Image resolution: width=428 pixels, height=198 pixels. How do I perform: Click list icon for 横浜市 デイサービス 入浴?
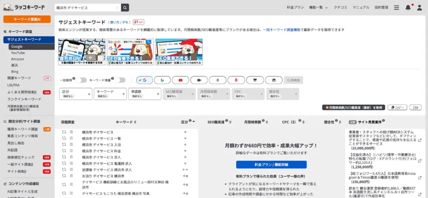coord(71,145)
